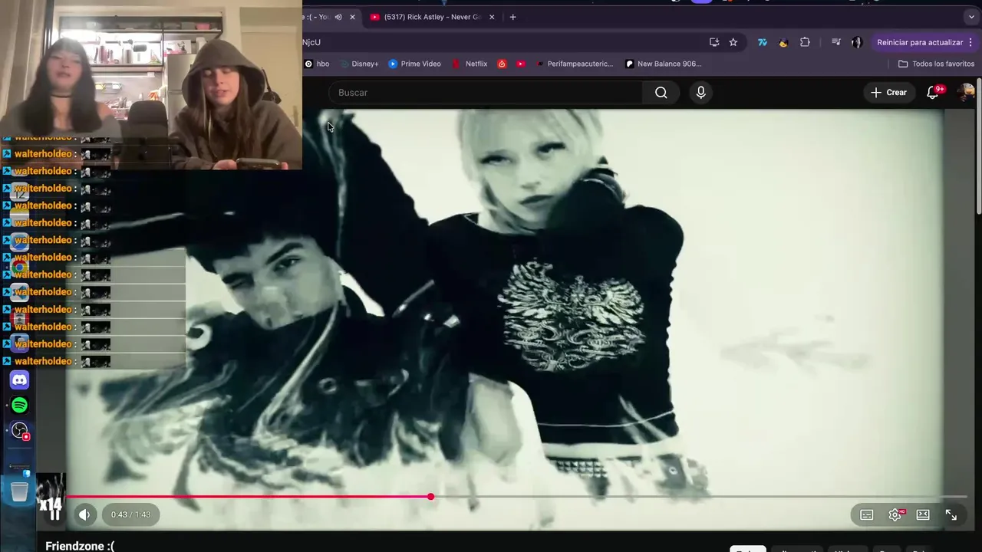The image size is (982, 552).
Task: Open Spotify from the dock
Action: pos(20,405)
